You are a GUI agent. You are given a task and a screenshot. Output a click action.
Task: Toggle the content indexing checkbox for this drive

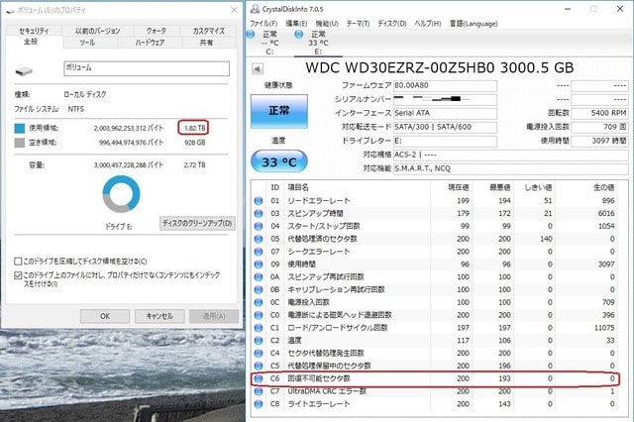coord(18,275)
